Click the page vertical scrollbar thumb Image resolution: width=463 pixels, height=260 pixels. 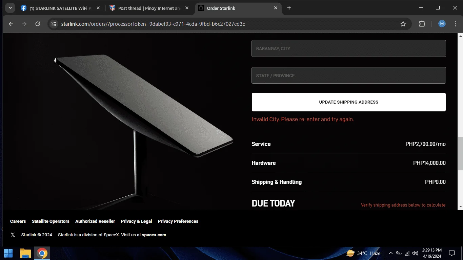tap(460, 153)
